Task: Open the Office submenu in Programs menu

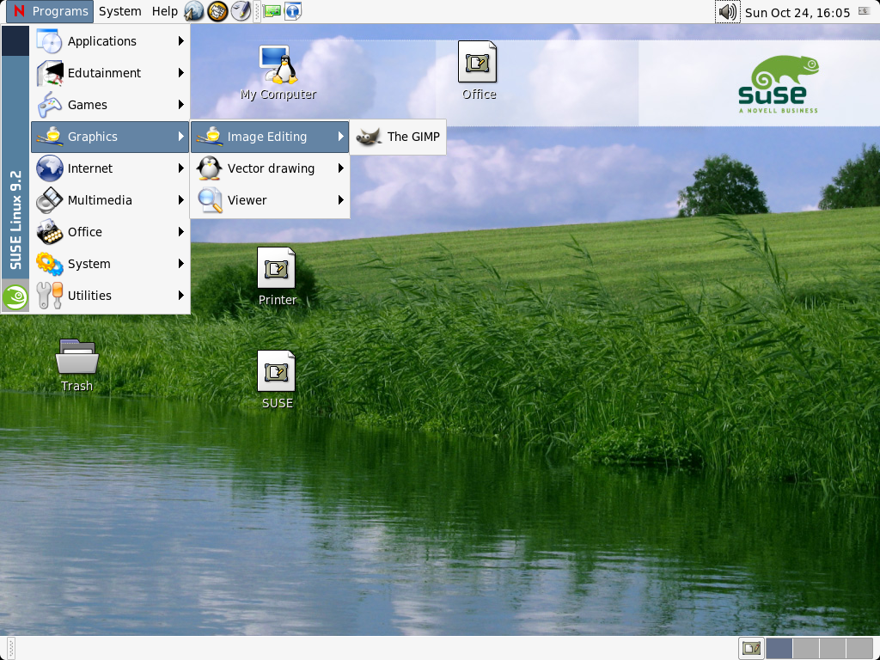Action: pos(110,232)
